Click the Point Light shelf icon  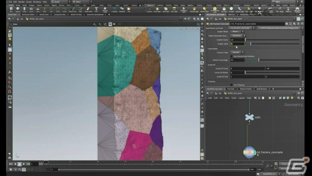pos(157,10)
